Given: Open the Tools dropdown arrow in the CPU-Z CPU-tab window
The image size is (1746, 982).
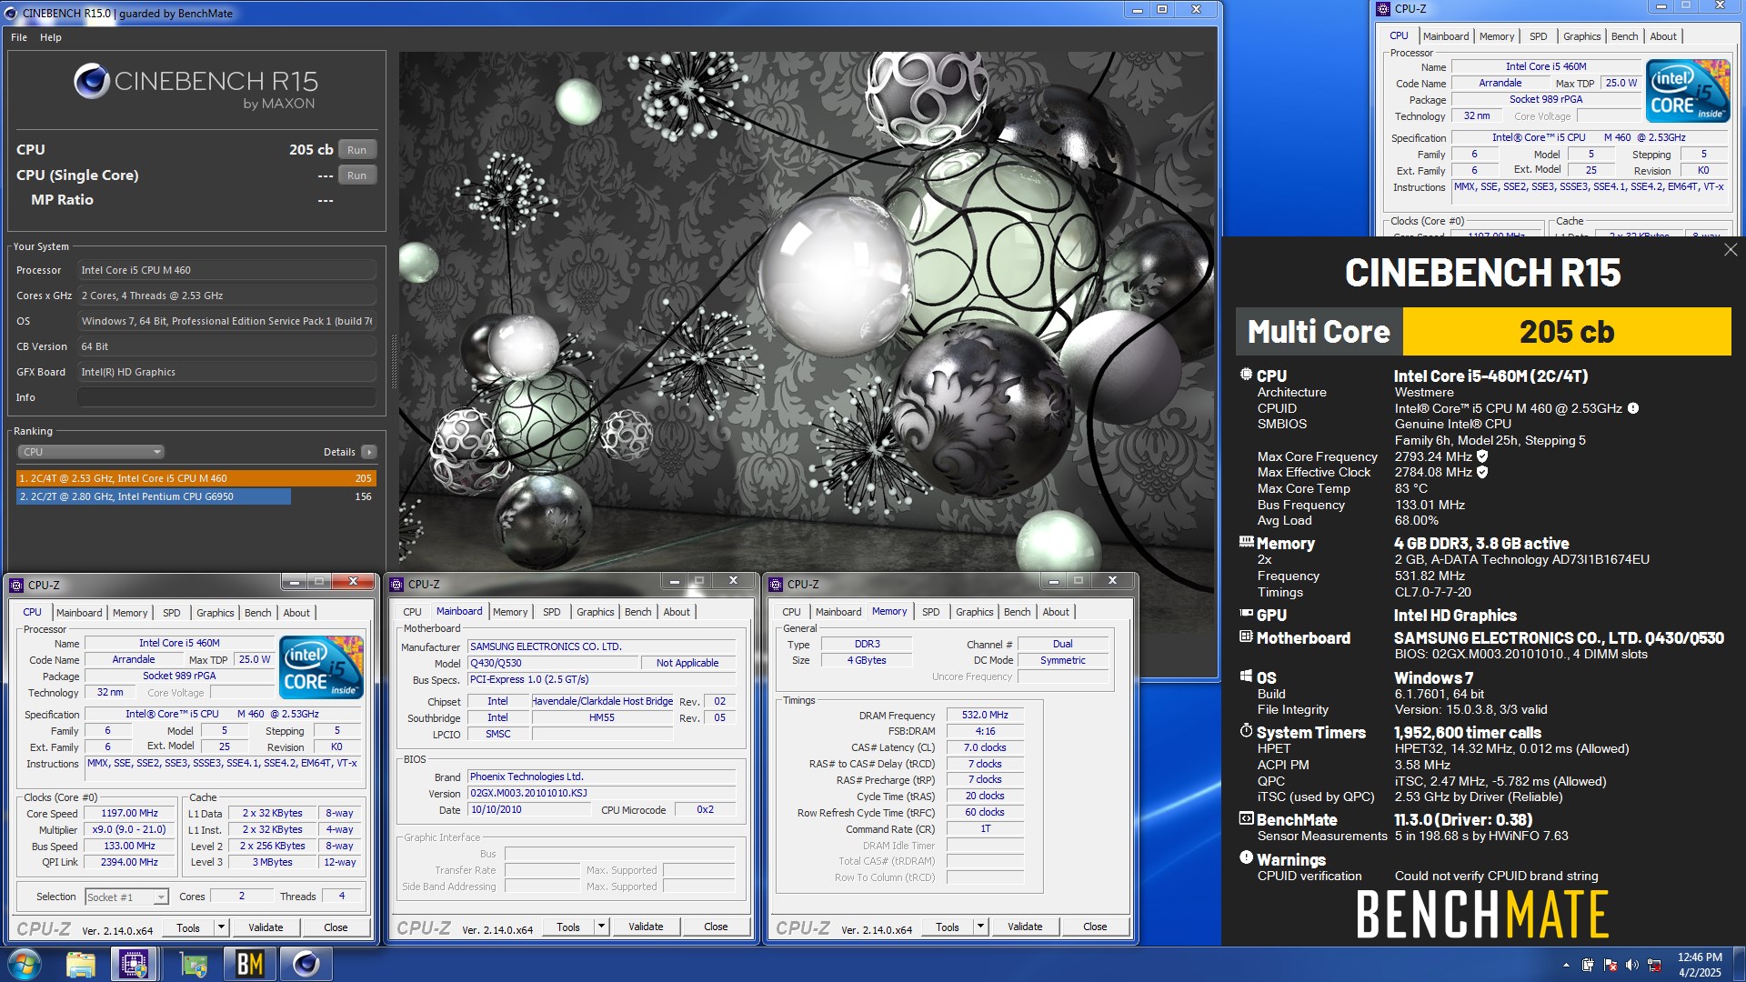Looking at the screenshot, I should [x=221, y=927].
